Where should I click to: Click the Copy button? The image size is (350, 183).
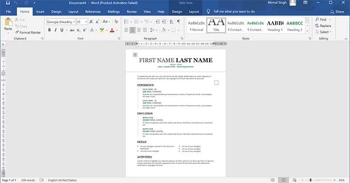pos(21,26)
